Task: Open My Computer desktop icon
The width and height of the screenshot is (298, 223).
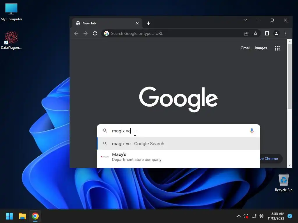Action: pyautogui.click(x=11, y=12)
